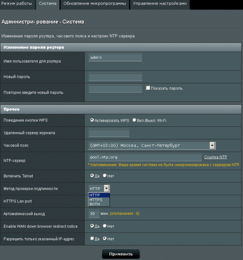Click the auto logout minutes field
243x260 pixels.
(x=94, y=214)
